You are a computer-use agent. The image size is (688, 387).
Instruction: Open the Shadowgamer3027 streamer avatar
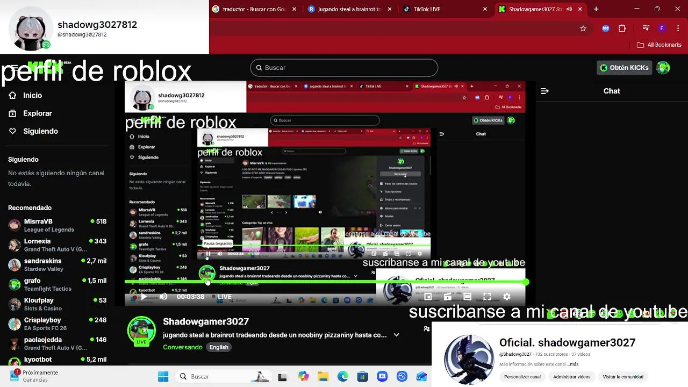(x=141, y=330)
